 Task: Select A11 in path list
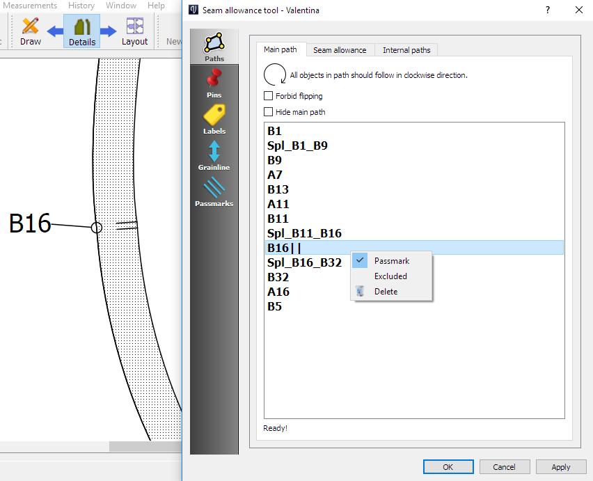point(414,204)
